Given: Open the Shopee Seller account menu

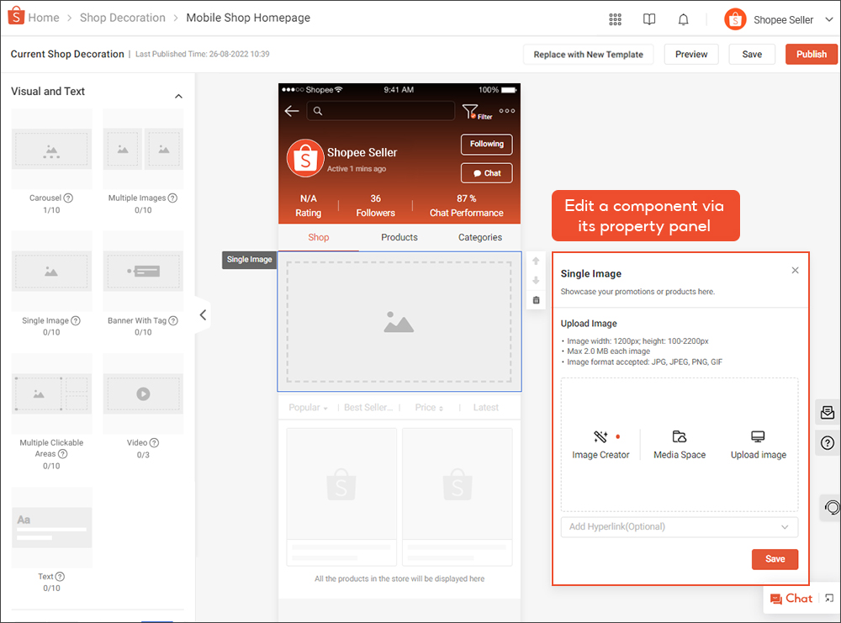Looking at the screenshot, I should pyautogui.click(x=780, y=19).
